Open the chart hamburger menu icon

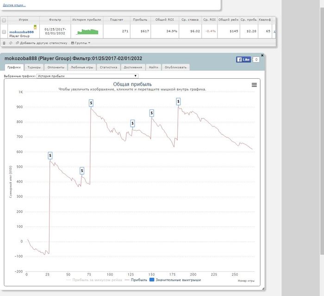254,85
